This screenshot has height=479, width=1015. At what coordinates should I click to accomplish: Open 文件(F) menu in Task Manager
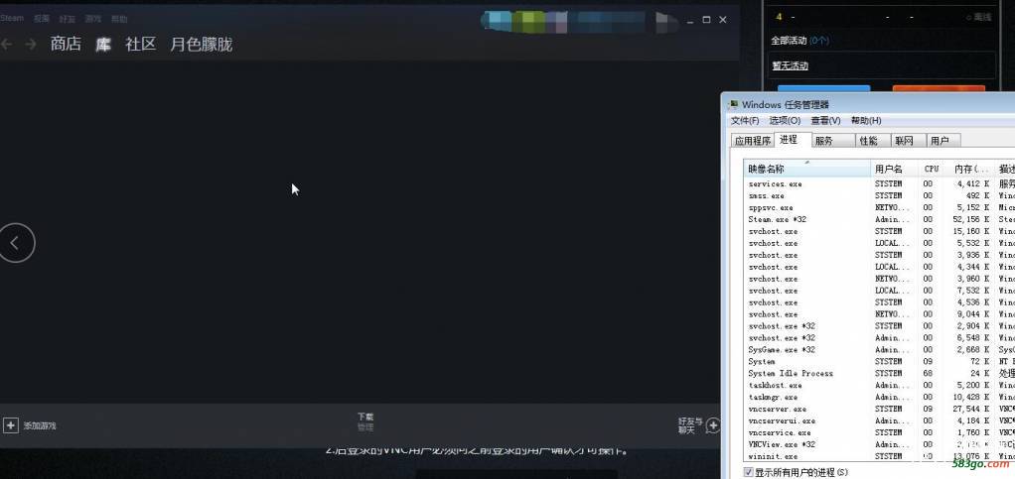[745, 121]
